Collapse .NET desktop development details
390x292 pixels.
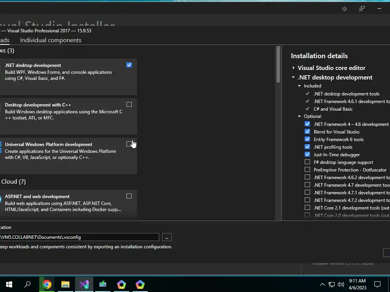click(294, 78)
